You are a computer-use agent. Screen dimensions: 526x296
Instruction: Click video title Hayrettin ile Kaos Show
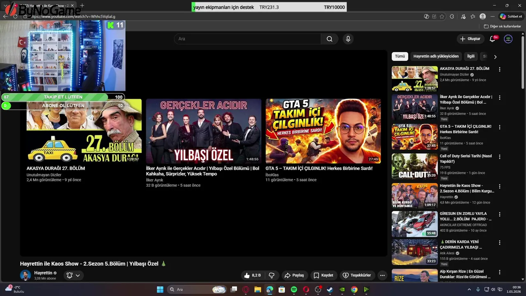pyautogui.click(x=93, y=264)
